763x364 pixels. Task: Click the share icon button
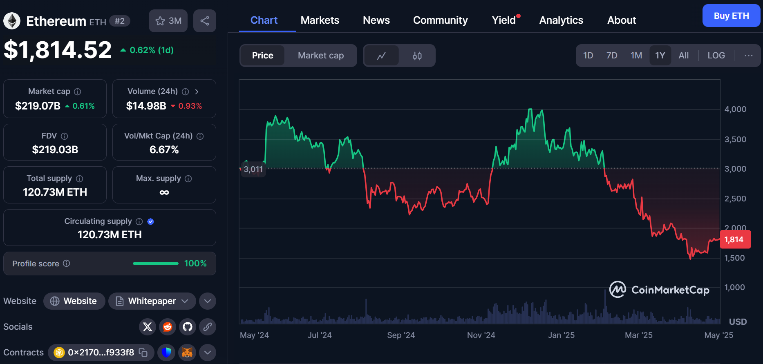click(x=205, y=21)
